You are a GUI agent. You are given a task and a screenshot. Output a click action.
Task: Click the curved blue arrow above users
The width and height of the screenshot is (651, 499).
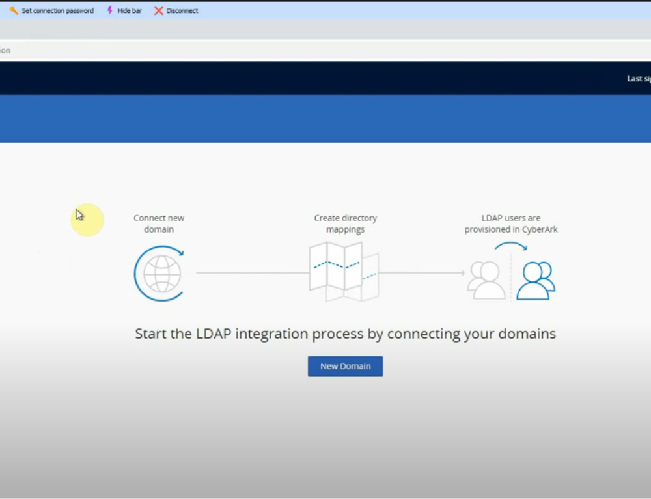tap(511, 247)
